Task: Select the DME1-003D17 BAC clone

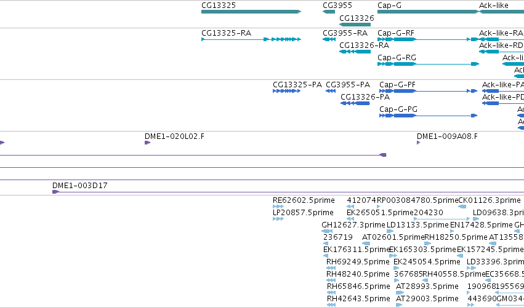Action: [x=288, y=192]
